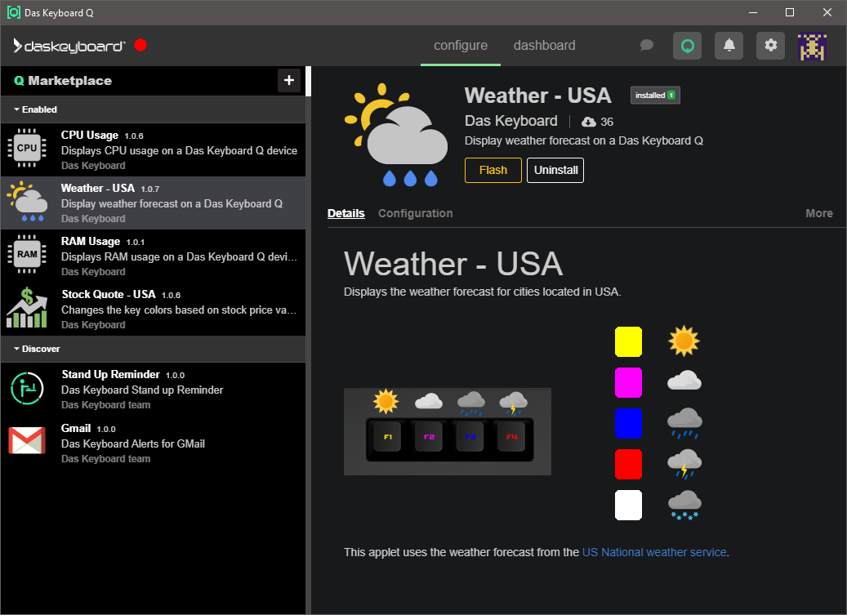This screenshot has height=615, width=847.
Task: Click the plus button beside Marketplace
Action: point(288,80)
